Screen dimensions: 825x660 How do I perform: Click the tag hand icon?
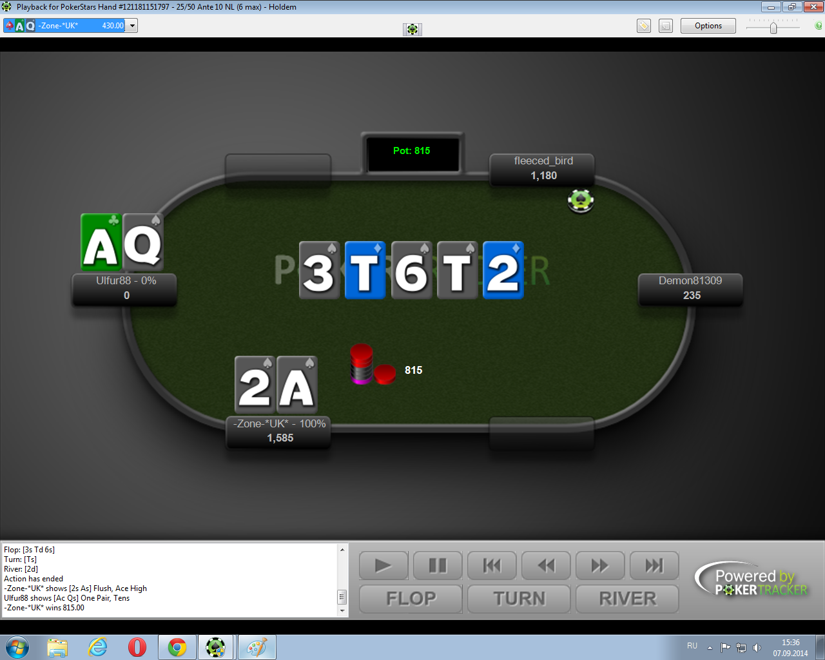(643, 26)
